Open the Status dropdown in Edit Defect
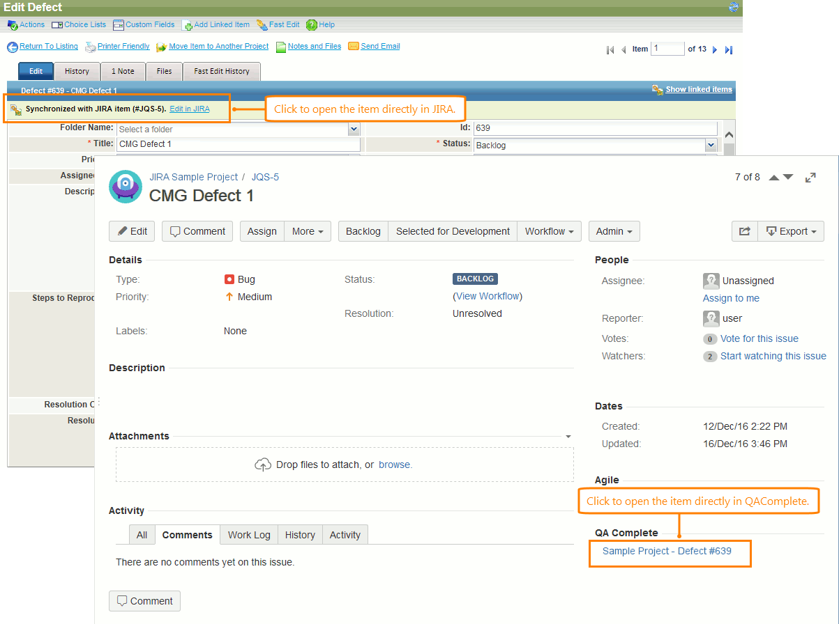839x624 pixels. tap(711, 146)
